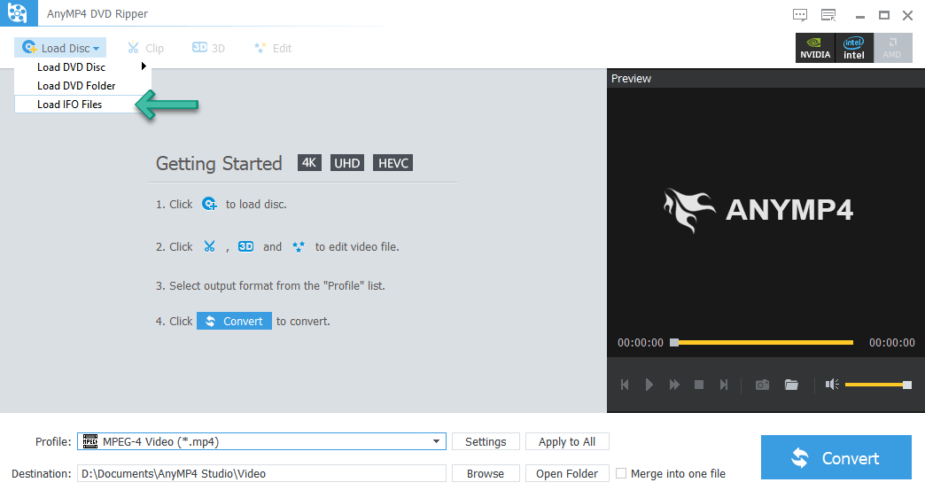Skip to previous chapter in preview
This screenshot has height=498, width=925.
[625, 385]
